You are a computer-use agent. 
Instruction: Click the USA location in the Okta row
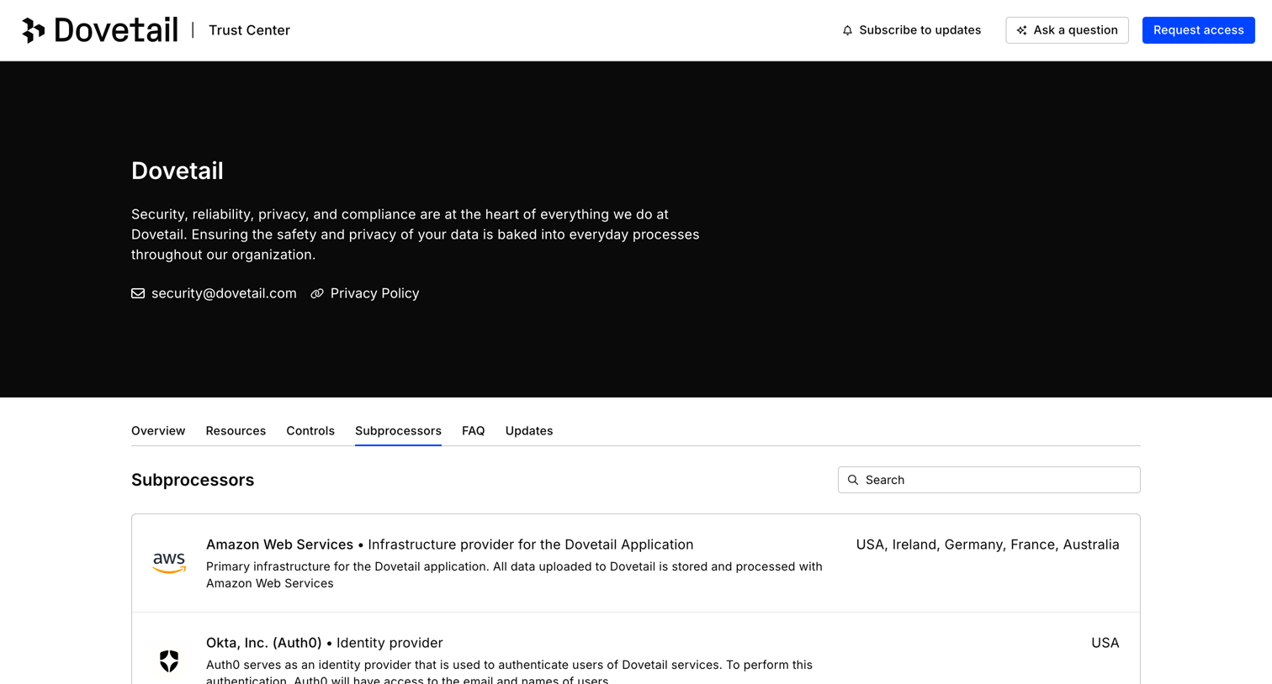1105,643
